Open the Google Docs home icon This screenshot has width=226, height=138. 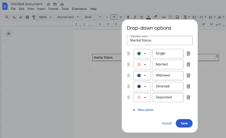5,6
